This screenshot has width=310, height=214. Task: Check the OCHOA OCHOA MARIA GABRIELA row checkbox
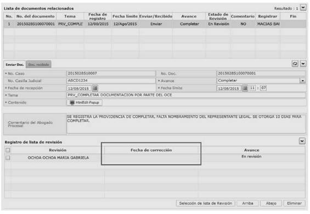pos(8,158)
